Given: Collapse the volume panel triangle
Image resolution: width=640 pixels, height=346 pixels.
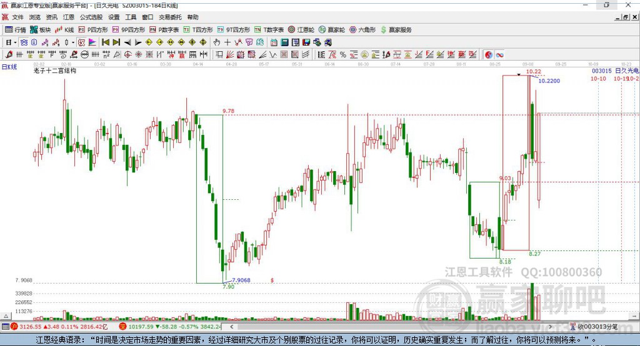Looking at the screenshot, I should (6, 316).
